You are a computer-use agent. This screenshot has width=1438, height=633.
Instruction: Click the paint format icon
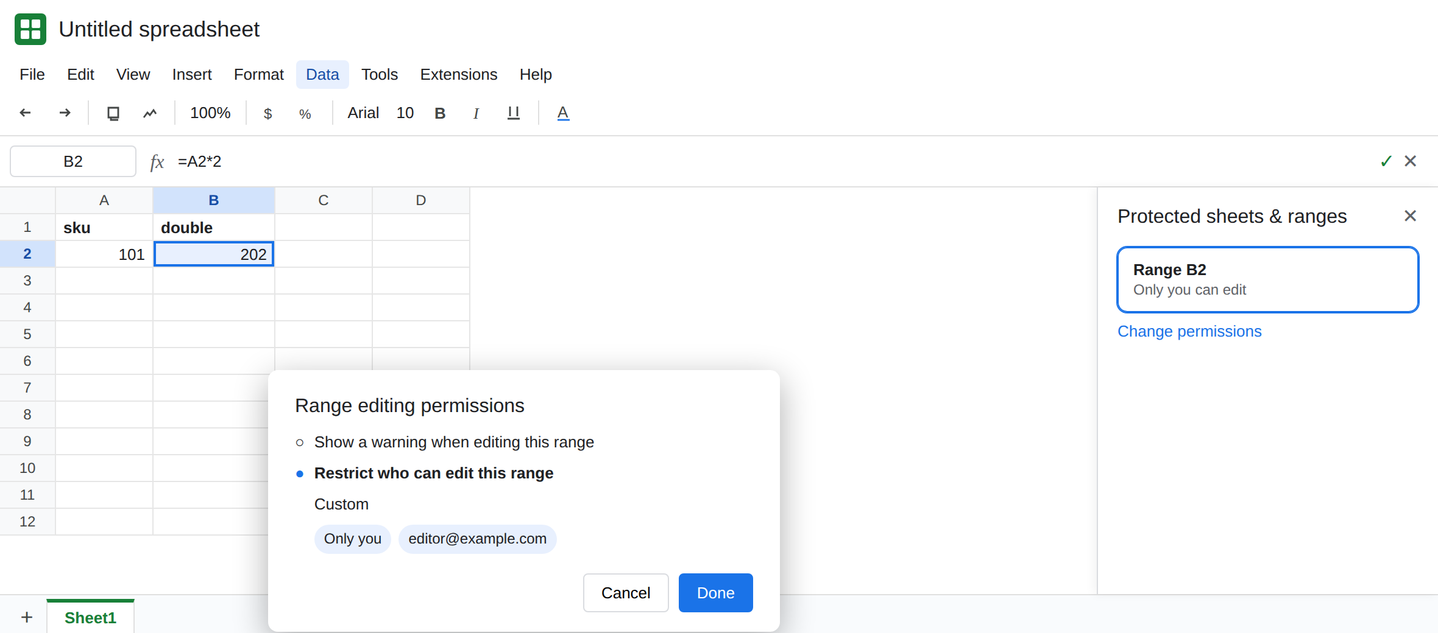(150, 113)
